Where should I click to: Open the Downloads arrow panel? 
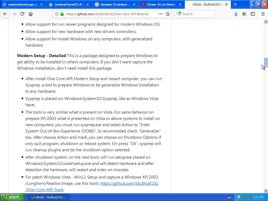tap(236, 14)
